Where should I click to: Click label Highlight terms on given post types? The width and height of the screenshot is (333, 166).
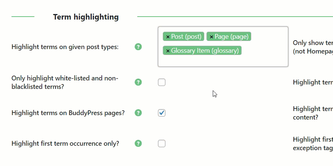point(65,47)
